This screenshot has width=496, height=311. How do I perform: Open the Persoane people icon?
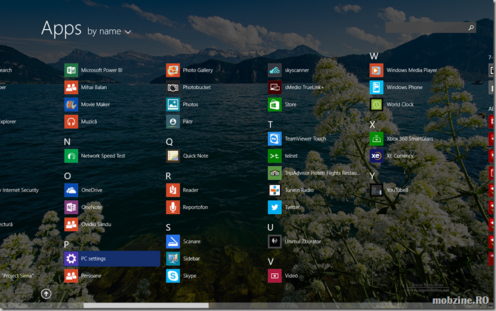(71, 276)
